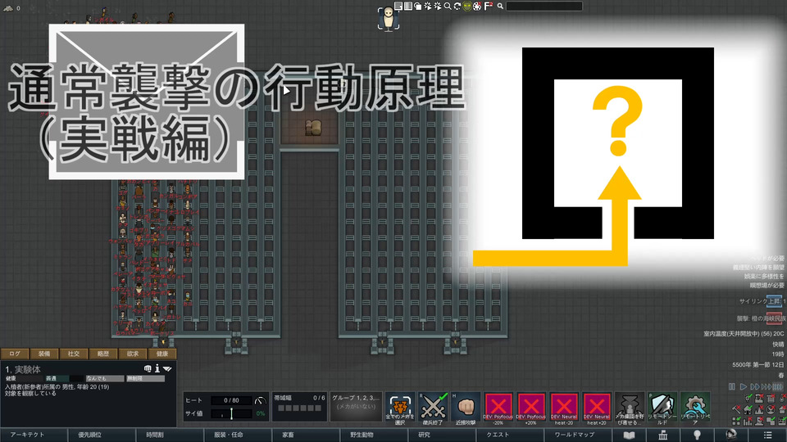Viewport: 787px width, 442px height.
Task: Open the クエスト menu
Action: (x=512, y=435)
